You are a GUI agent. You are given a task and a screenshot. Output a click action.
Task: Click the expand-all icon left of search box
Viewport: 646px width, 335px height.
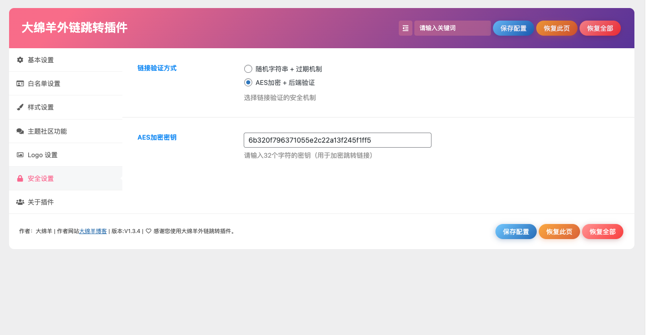point(405,28)
